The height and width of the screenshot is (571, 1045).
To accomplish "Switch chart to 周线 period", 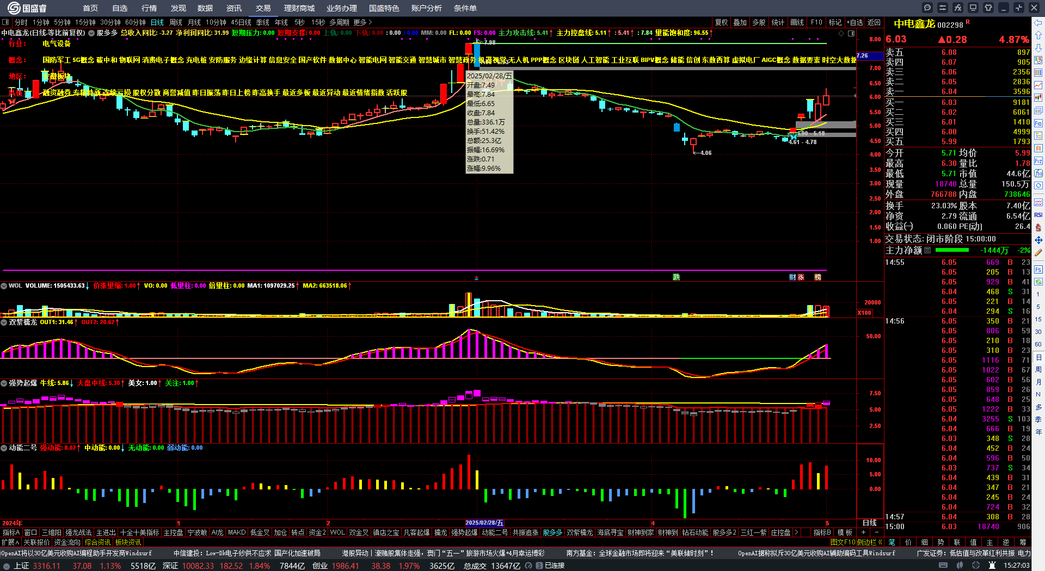I will point(176,22).
